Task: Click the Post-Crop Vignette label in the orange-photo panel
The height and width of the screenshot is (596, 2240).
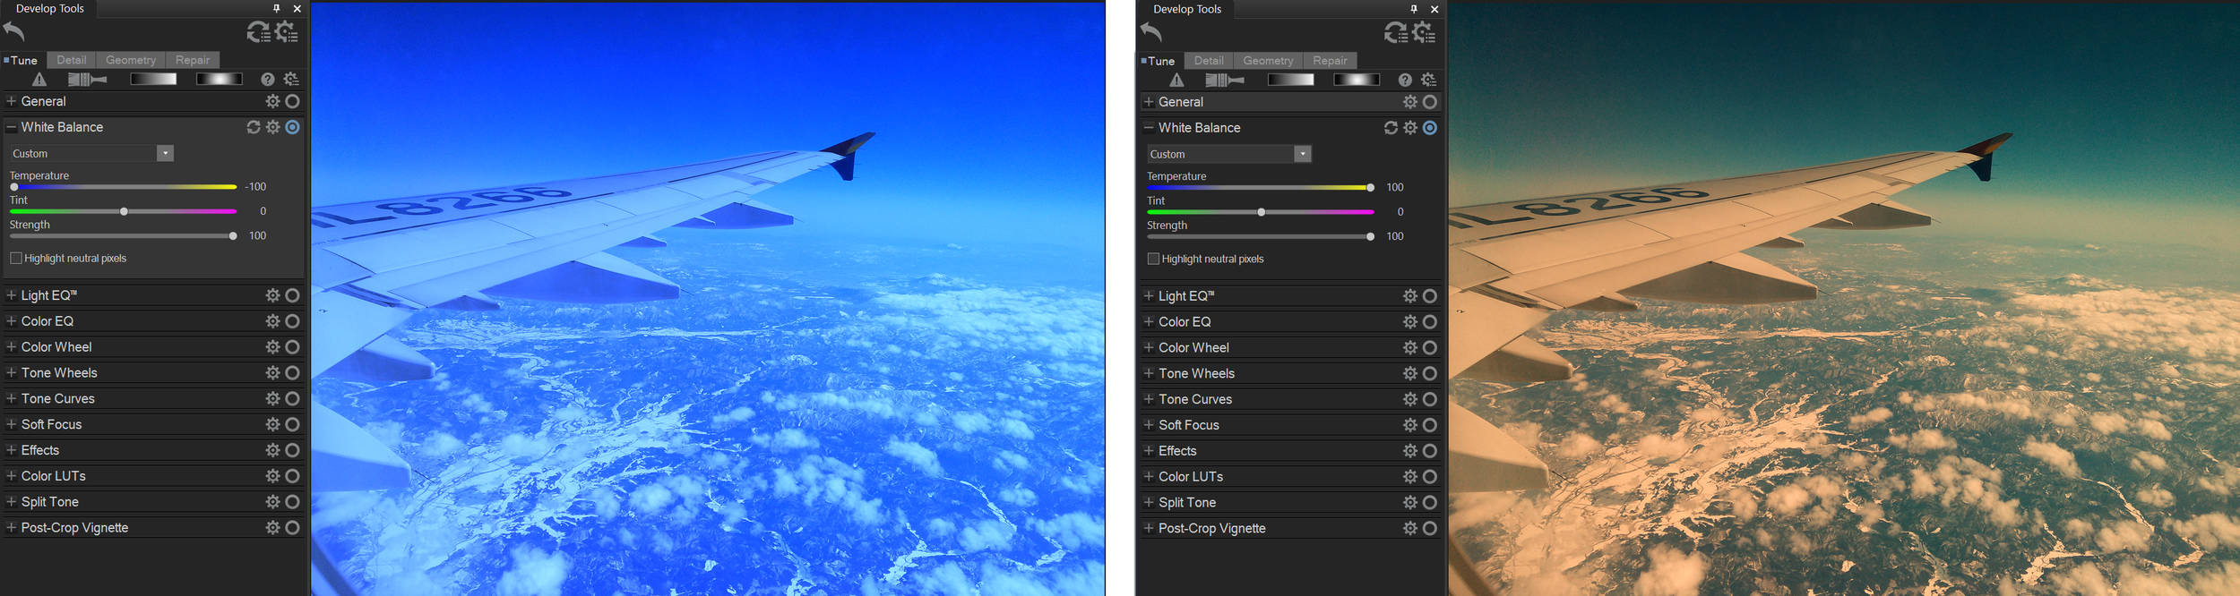Action: tap(1212, 529)
